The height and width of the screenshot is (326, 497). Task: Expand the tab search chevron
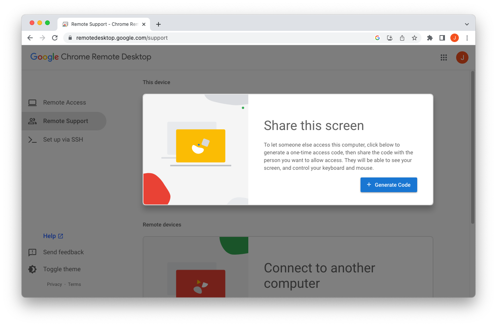[467, 24]
